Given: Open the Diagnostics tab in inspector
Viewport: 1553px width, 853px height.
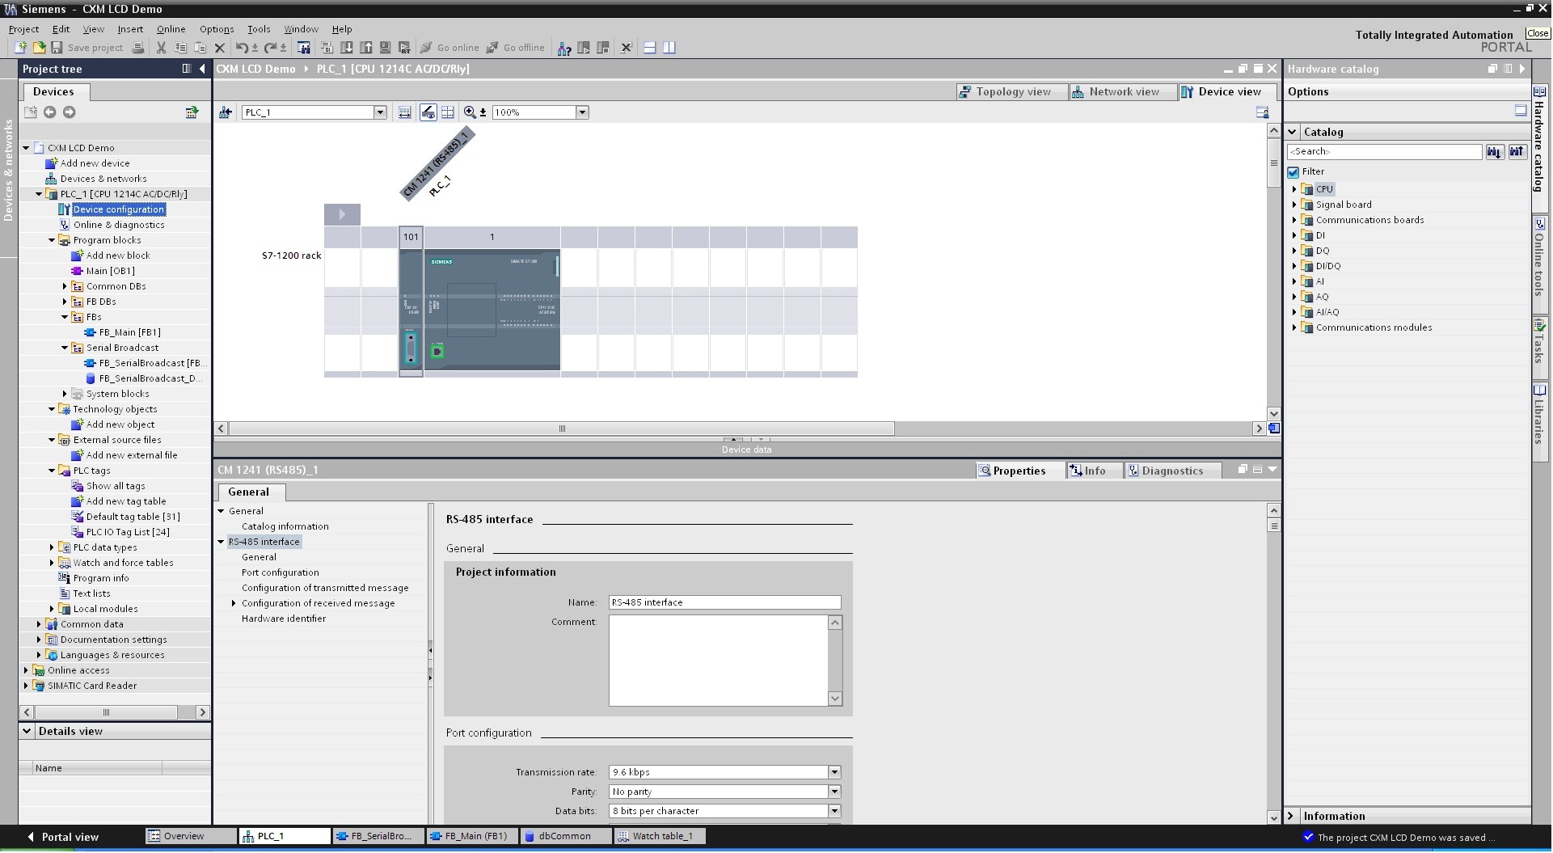Looking at the screenshot, I should click(x=1172, y=471).
